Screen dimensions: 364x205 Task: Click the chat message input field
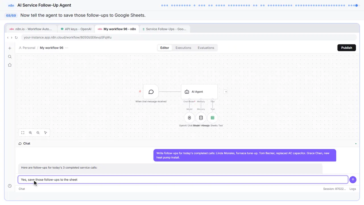coord(183,180)
